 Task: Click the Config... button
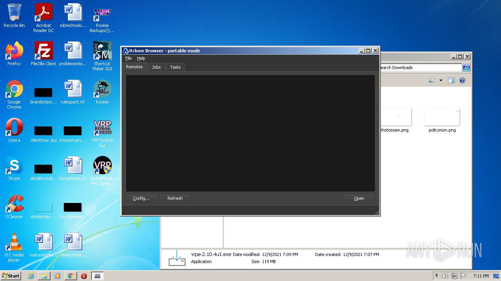tap(141, 198)
